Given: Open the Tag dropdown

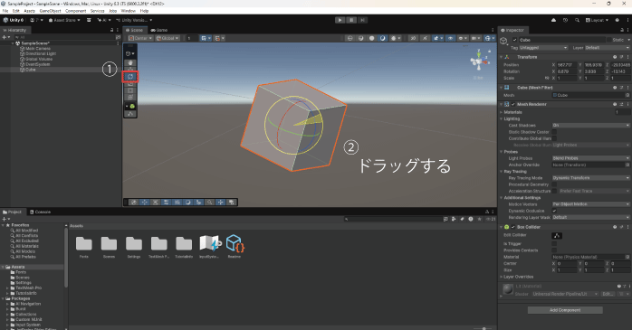Looking at the screenshot, I should [x=544, y=48].
